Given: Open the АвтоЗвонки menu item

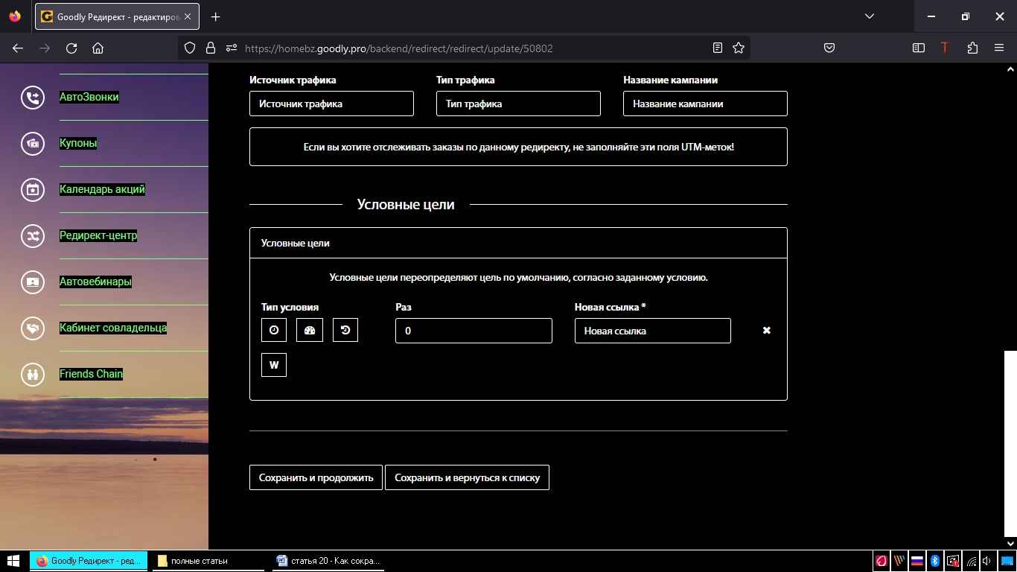Looking at the screenshot, I should (89, 97).
